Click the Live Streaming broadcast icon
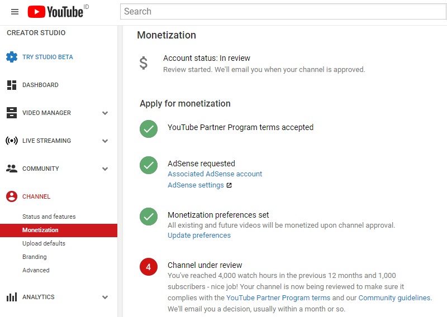This screenshot has width=447, height=317. tap(12, 141)
